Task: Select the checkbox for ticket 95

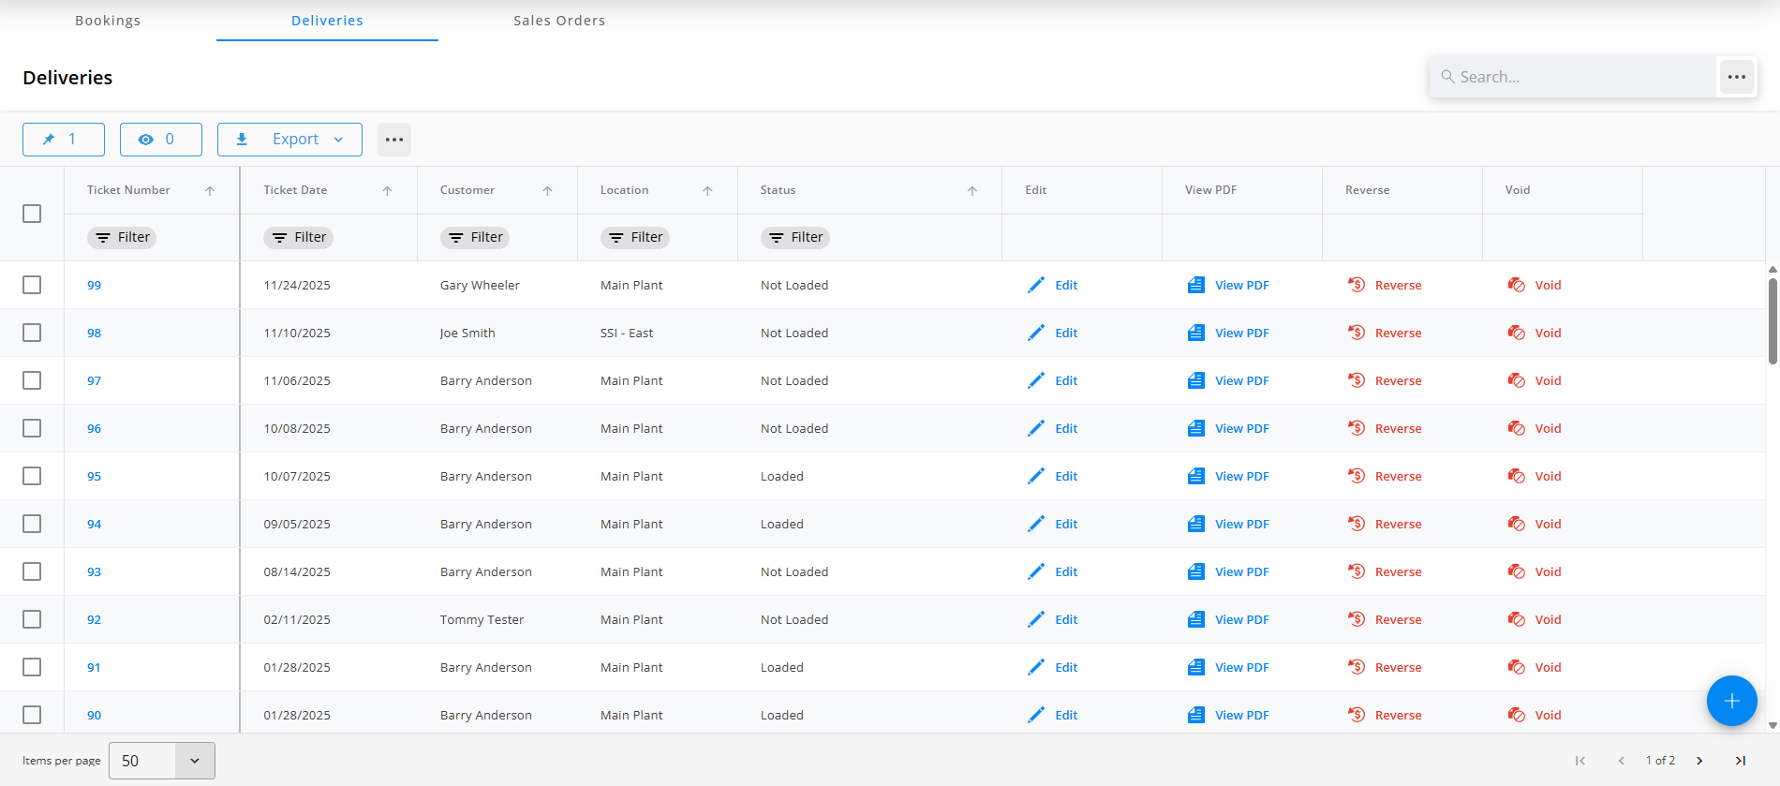Action: (x=32, y=476)
